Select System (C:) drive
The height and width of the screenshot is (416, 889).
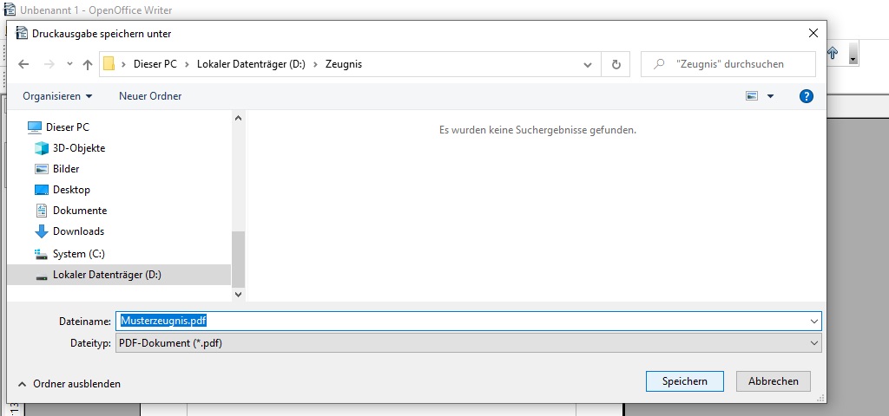point(78,254)
